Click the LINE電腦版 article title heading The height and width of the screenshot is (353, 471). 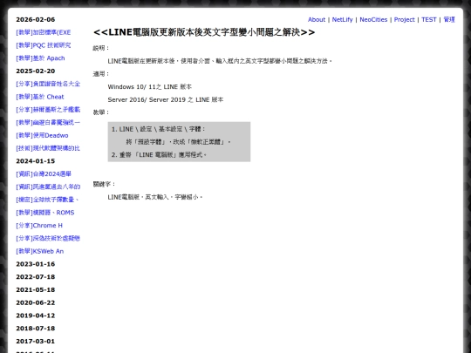[204, 32]
